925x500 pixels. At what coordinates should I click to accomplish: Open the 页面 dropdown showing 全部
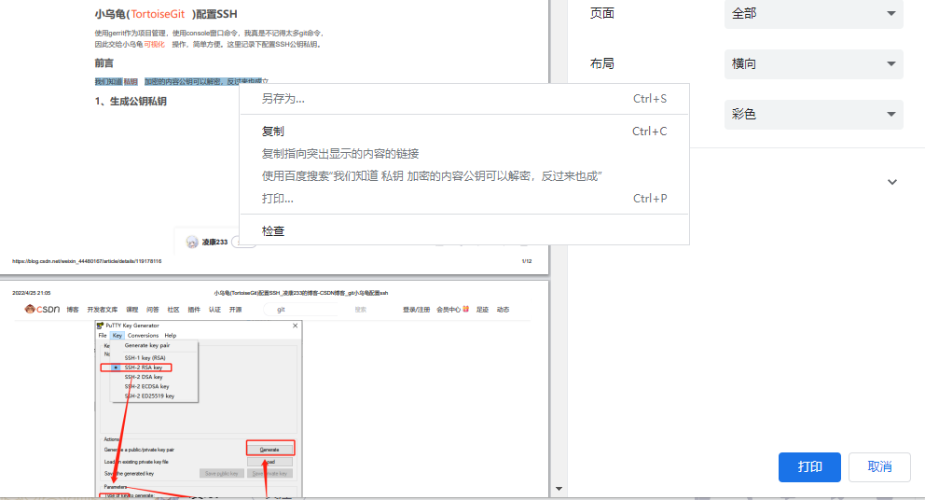pos(813,14)
